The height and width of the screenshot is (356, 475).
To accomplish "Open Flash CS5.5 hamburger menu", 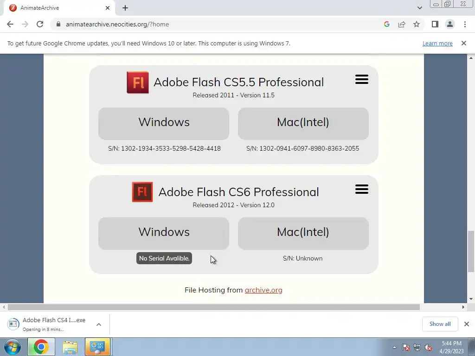I will pos(362,79).
